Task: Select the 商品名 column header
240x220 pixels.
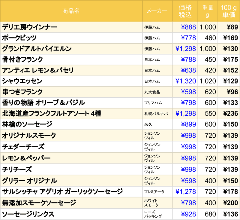Action: pyautogui.click(x=71, y=11)
